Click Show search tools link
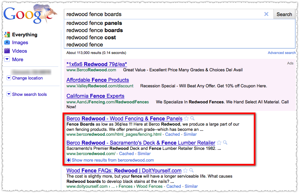Viewport: 299px width, 193px height. point(29,94)
